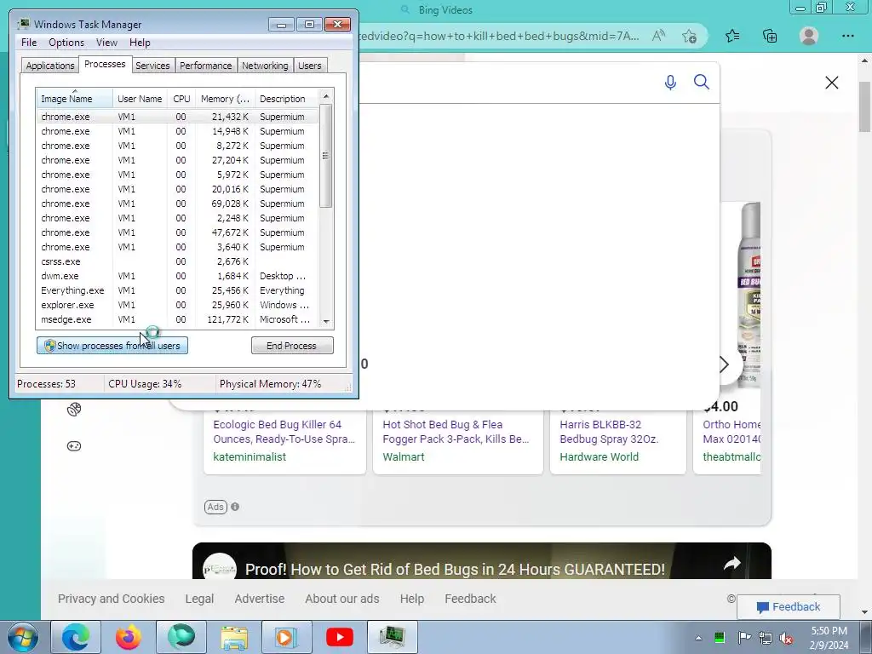Open the Help menu in Task Manager
This screenshot has width=872, height=654.
(140, 43)
